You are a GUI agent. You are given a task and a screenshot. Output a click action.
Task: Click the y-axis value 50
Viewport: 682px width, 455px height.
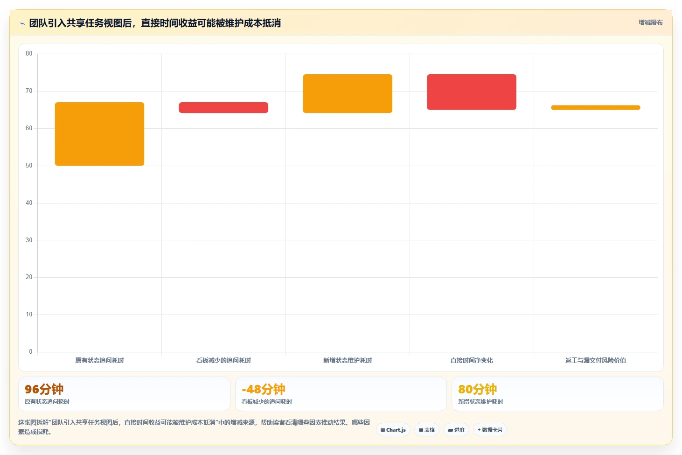(29, 166)
